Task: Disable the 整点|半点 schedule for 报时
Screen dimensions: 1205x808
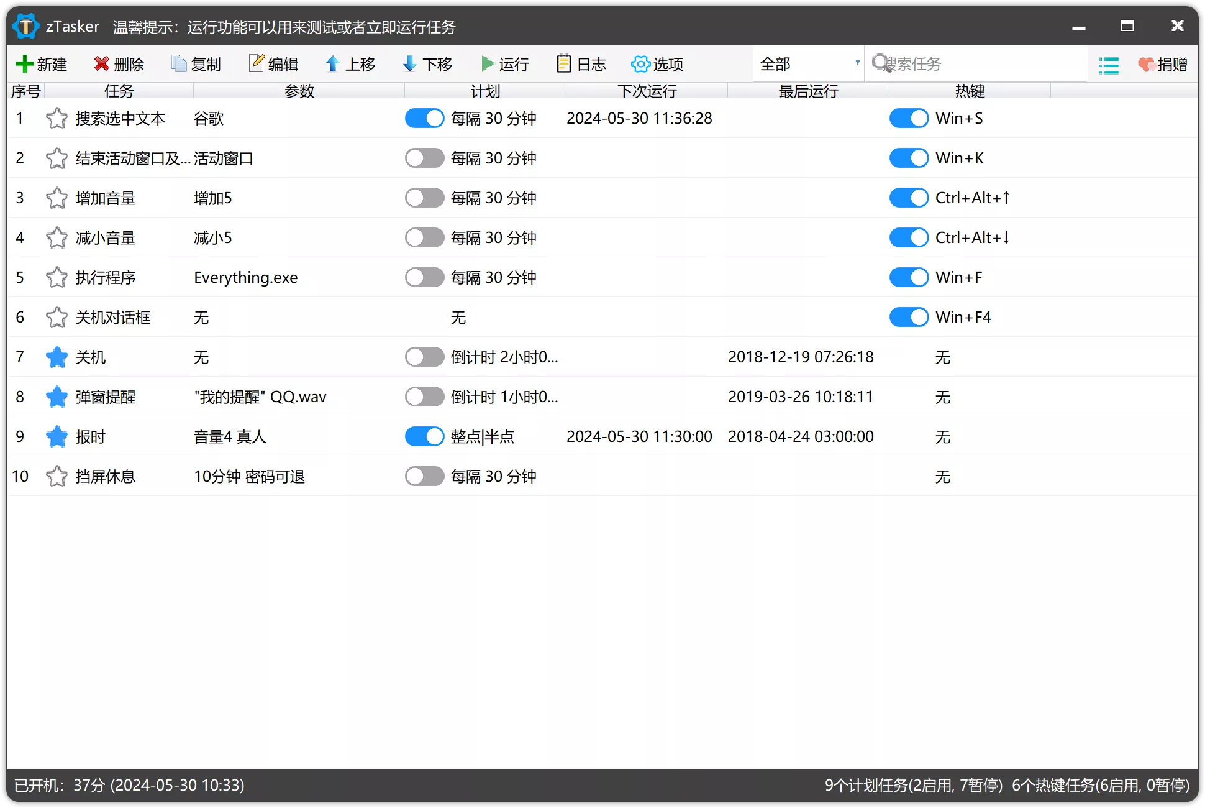Action: [424, 436]
